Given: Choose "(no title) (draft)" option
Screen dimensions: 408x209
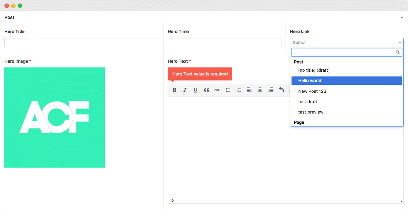Looking at the screenshot, I should point(347,70).
